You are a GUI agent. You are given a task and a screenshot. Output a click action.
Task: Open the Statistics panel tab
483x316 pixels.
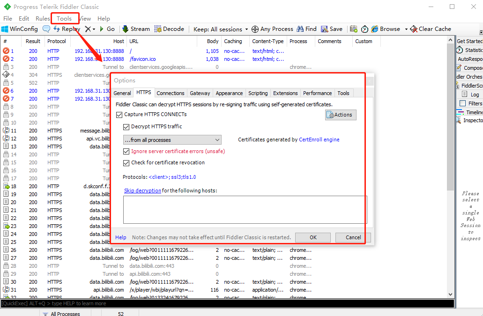[x=469, y=50]
